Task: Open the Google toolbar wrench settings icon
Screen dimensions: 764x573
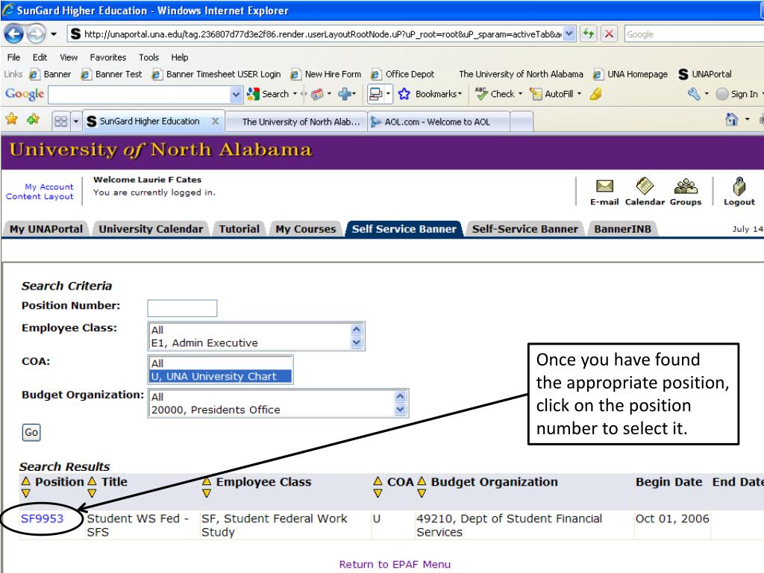Action: 694,94
